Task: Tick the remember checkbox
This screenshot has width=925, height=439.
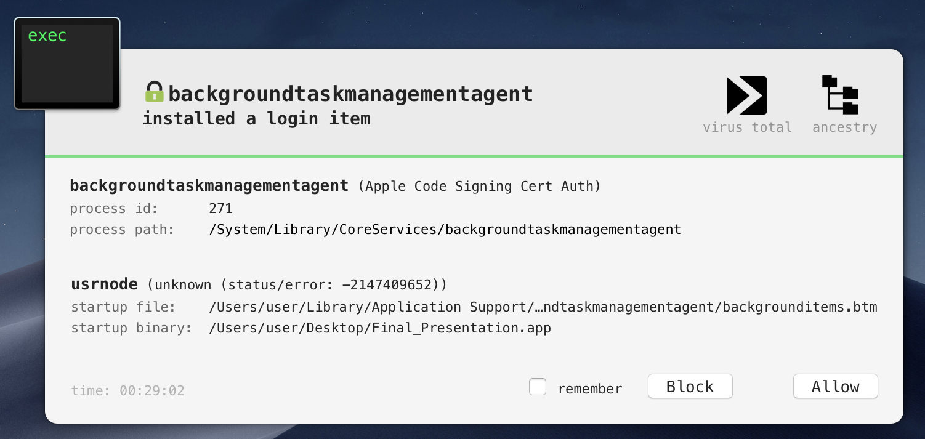Action: click(x=538, y=387)
